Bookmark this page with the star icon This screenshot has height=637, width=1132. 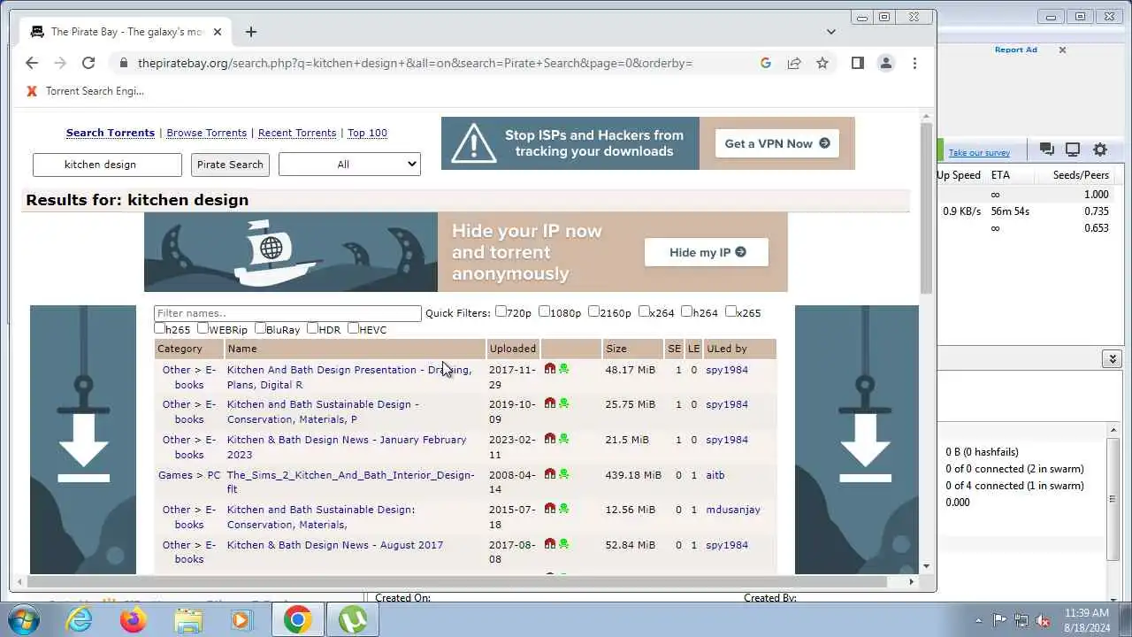pos(822,63)
